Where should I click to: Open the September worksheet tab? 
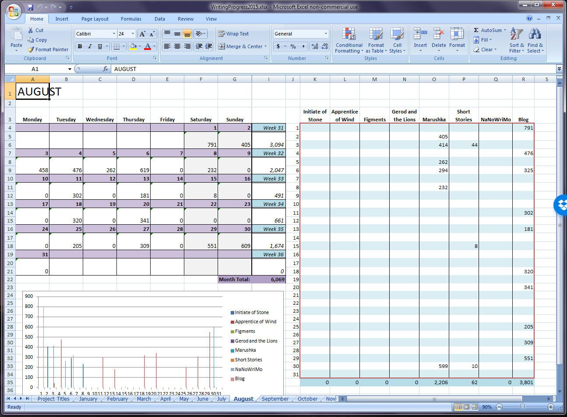coord(275,399)
